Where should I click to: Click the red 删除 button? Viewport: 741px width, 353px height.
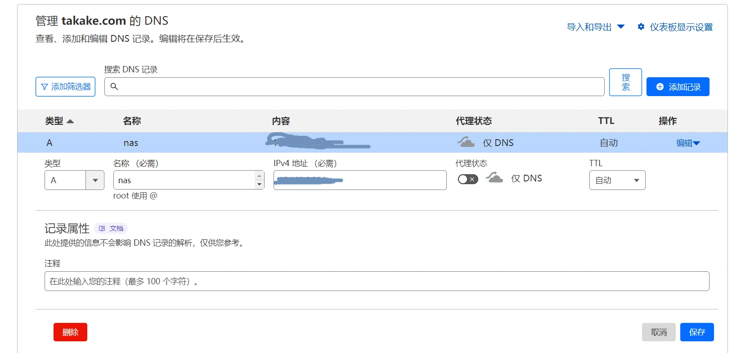pos(70,332)
